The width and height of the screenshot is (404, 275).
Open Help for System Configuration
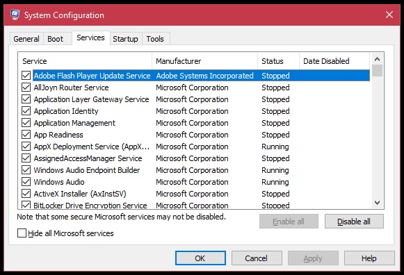(x=369, y=258)
